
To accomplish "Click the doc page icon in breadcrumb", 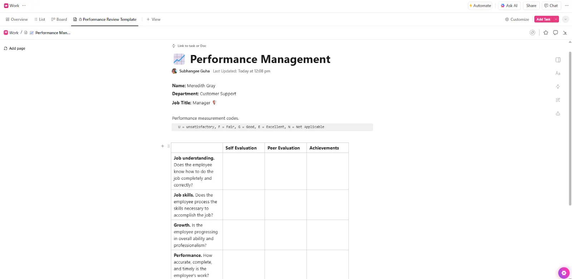I will click(26, 33).
